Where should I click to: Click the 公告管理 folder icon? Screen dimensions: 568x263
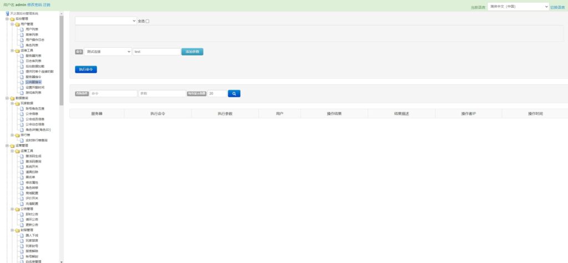click(x=17, y=209)
